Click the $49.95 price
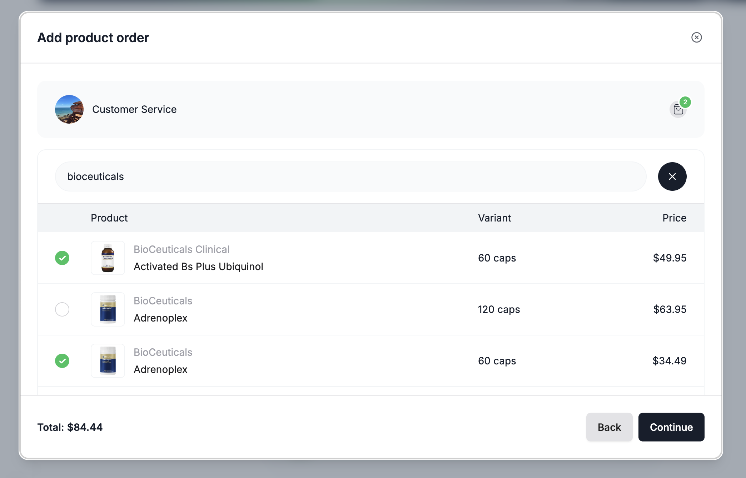The width and height of the screenshot is (746, 478). [x=670, y=258]
